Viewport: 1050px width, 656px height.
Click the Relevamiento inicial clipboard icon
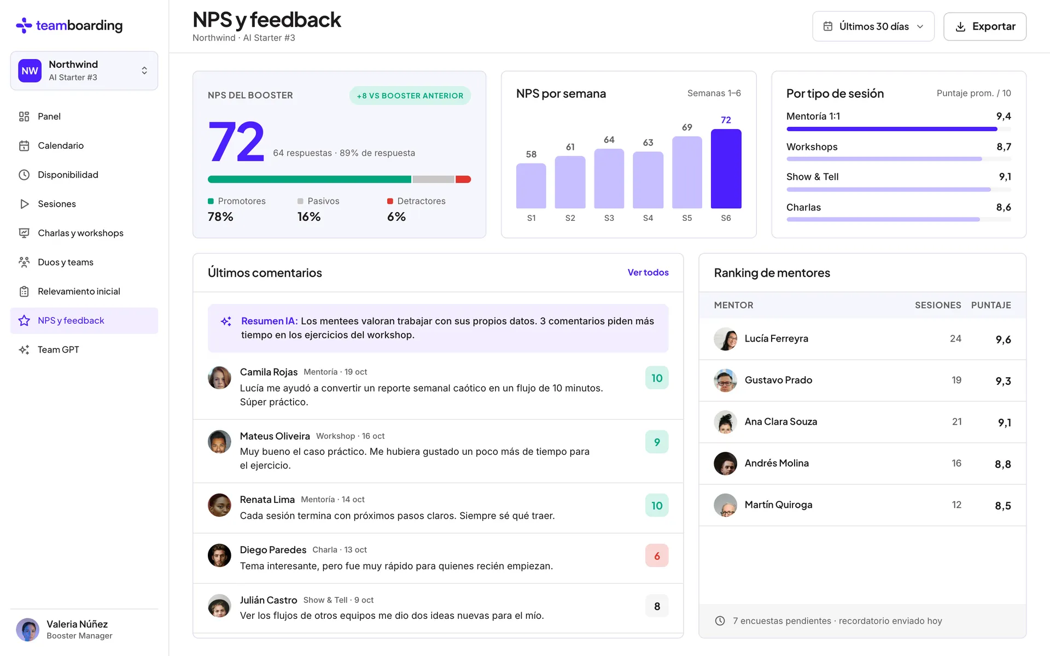click(x=24, y=291)
